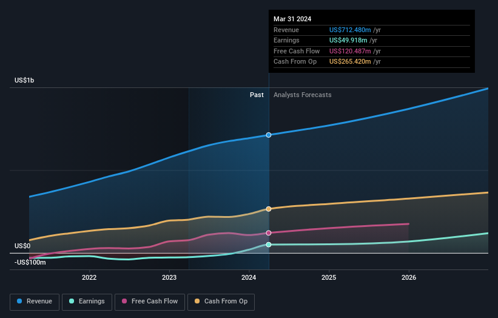
Task: Click the 2026 x-axis label
Action: 409,278
